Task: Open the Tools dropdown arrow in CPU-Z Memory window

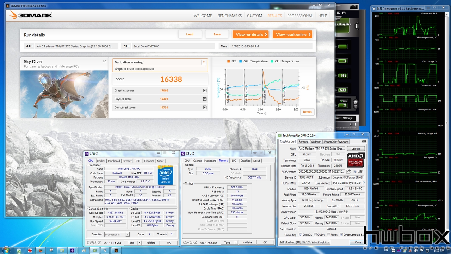Action: tap(236, 243)
